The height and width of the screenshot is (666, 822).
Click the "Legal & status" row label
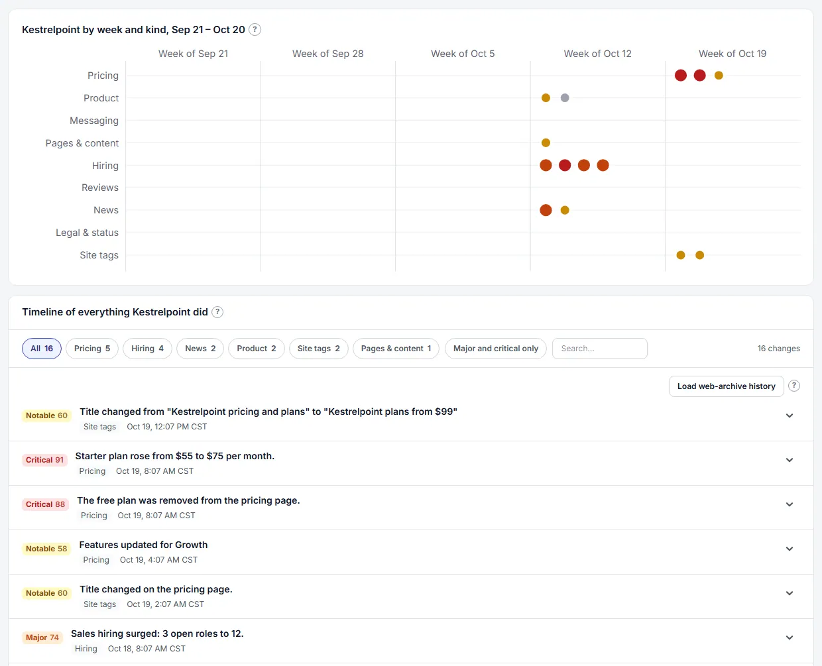[87, 233]
